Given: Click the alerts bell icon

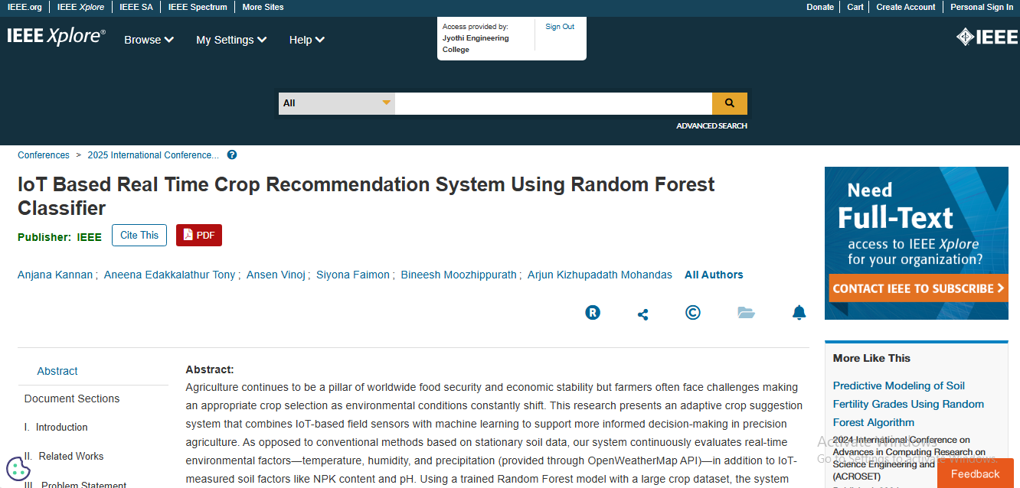Looking at the screenshot, I should 799,312.
